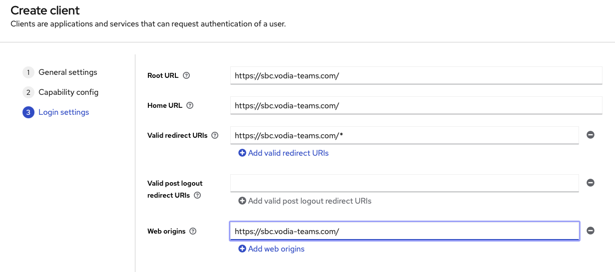This screenshot has height=272, width=615.
Task: Click the Home URL label
Action: pyautogui.click(x=165, y=106)
